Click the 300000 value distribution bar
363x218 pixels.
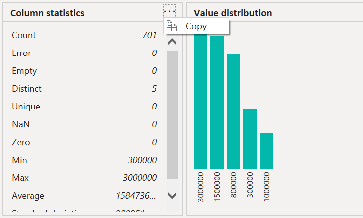tap(250, 139)
